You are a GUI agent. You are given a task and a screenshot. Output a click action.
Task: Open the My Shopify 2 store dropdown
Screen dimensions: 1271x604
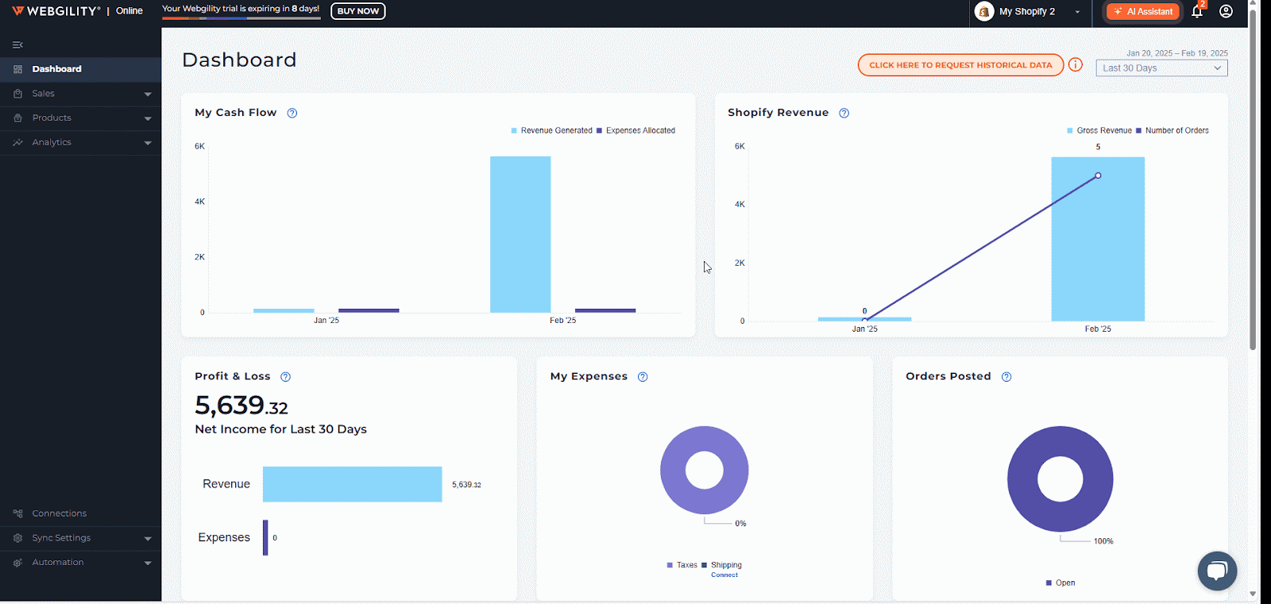coord(1030,12)
